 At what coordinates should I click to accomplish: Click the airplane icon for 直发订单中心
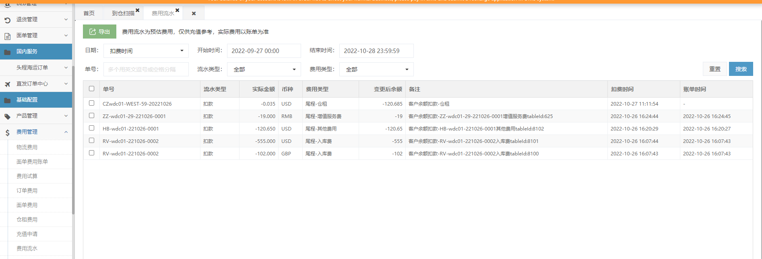7,84
